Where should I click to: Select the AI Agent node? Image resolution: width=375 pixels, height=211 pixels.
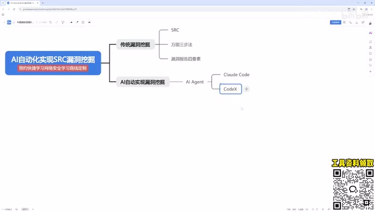pos(195,82)
